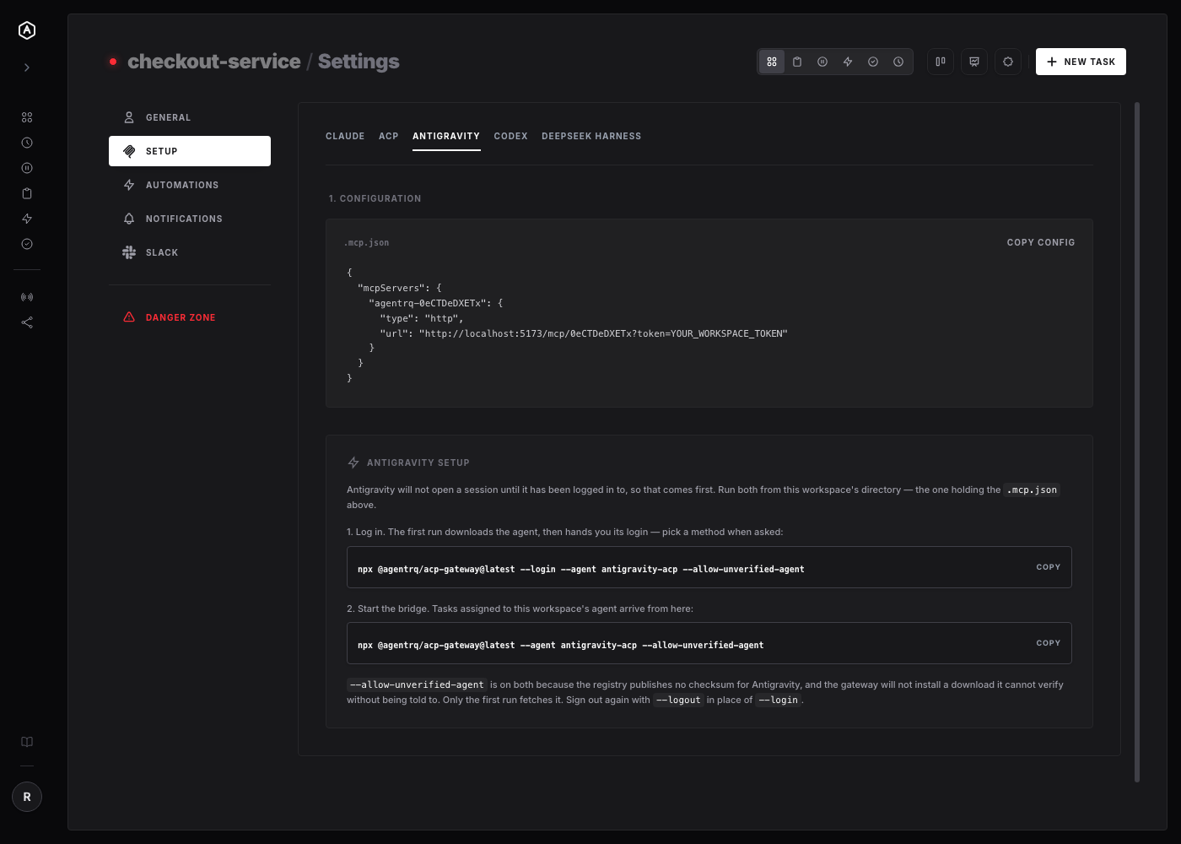The width and height of the screenshot is (1181, 844).
Task: Select the lightning bolt filter in top toolbar
Action: coord(848,62)
